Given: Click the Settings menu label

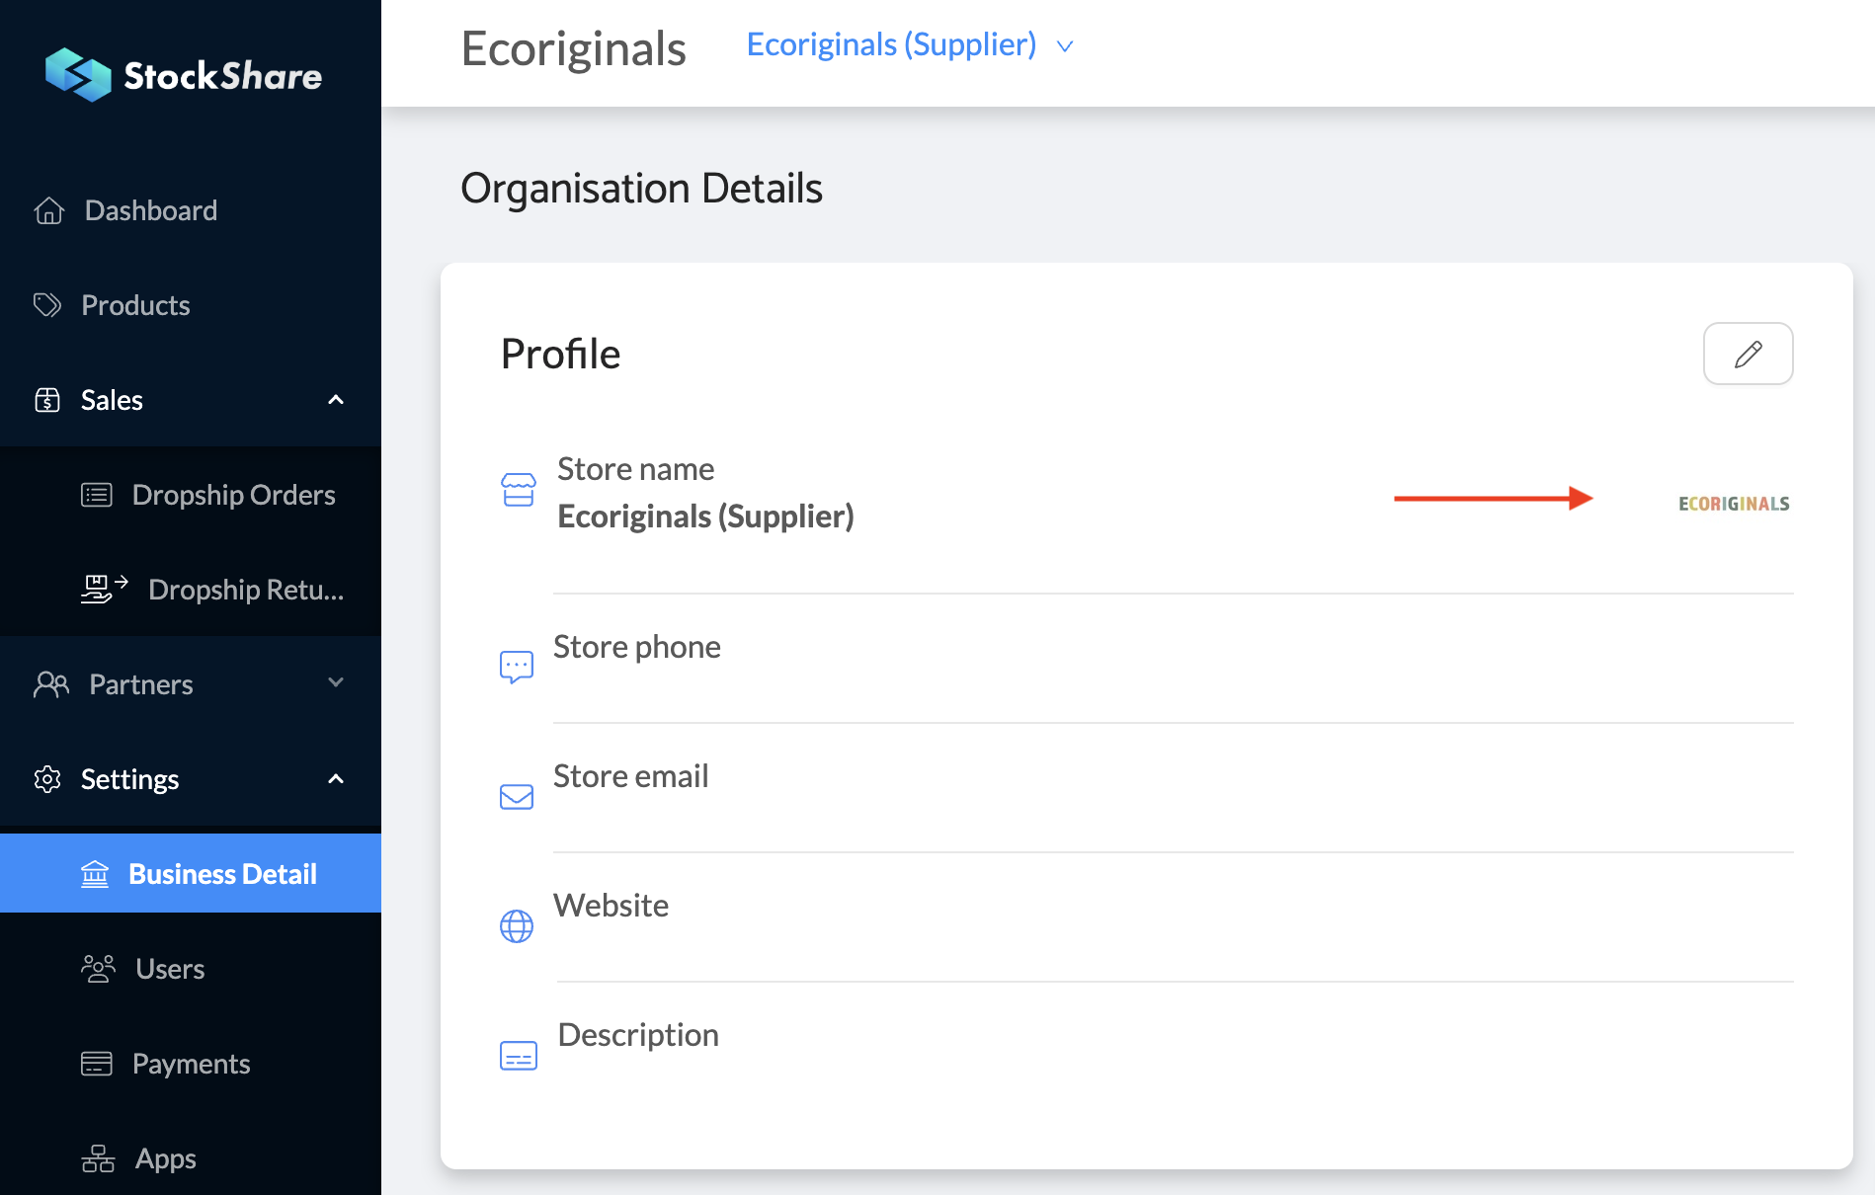Looking at the screenshot, I should tap(129, 780).
